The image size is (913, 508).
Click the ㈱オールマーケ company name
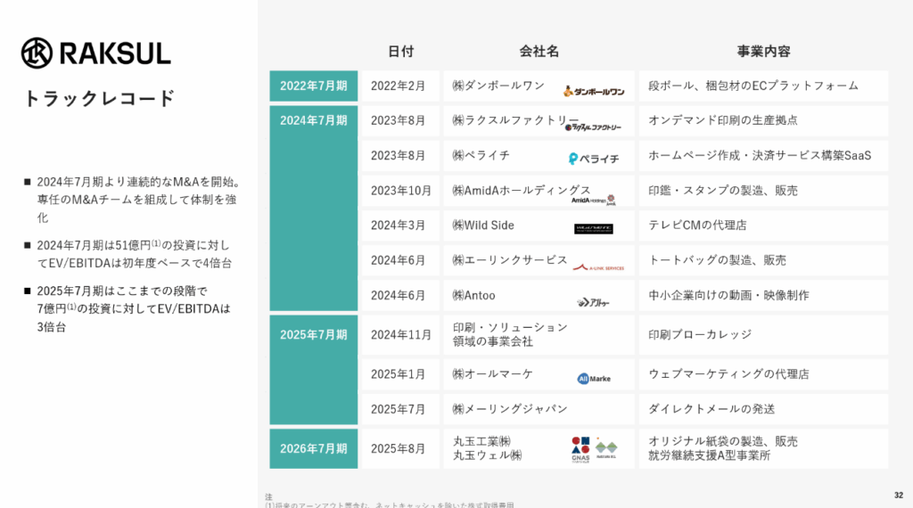click(492, 373)
